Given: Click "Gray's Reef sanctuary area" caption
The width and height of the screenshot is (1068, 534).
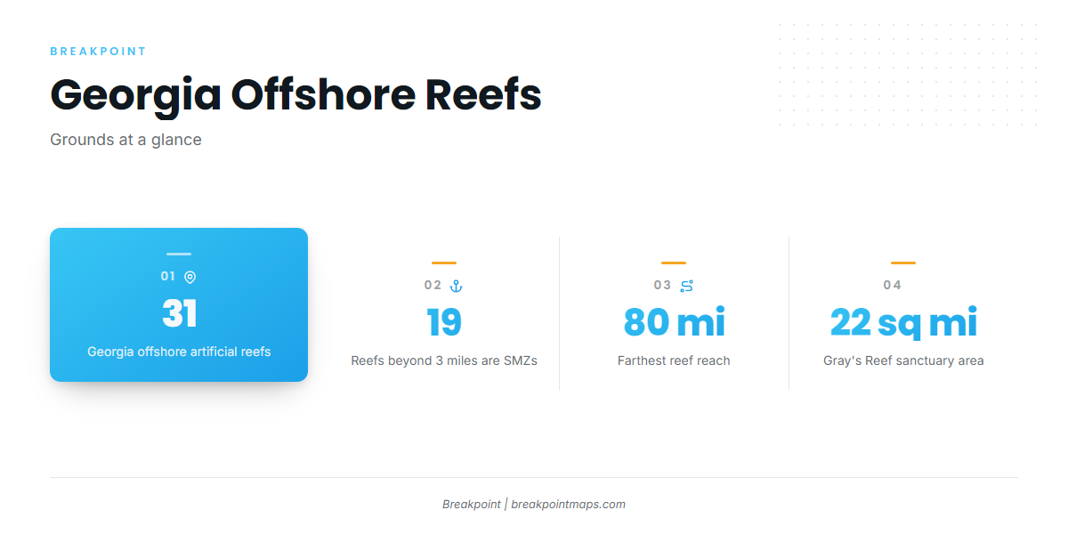Looking at the screenshot, I should tap(903, 360).
